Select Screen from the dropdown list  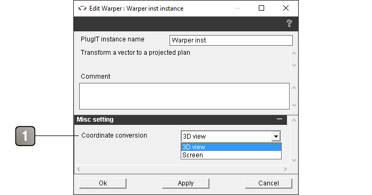point(231,155)
